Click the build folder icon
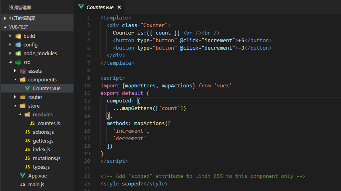The image size is (341, 191). pyautogui.click(x=18, y=36)
